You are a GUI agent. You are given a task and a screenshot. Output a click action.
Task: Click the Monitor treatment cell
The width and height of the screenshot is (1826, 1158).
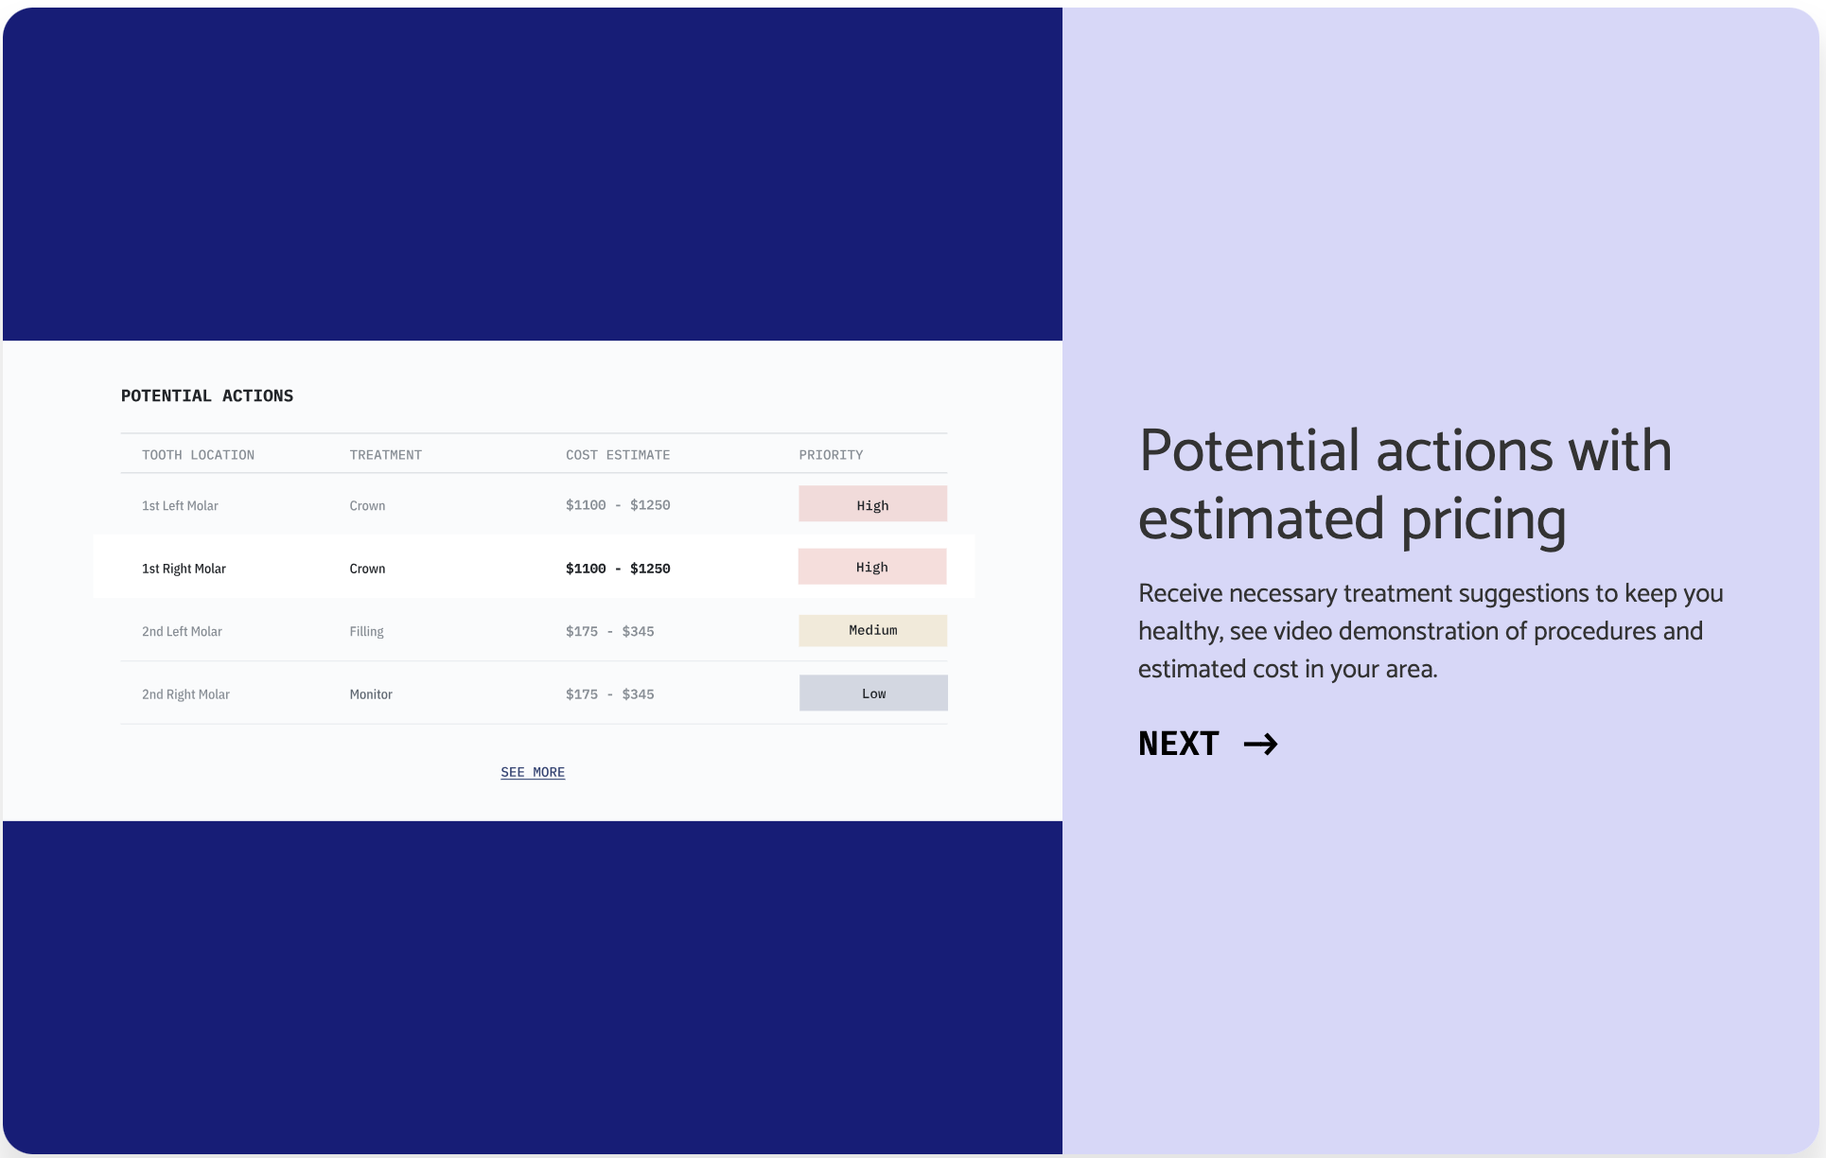(371, 694)
